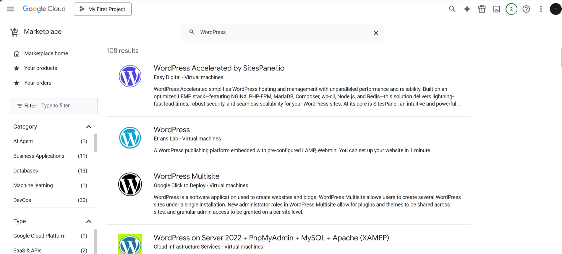Open notifications badge showing 2
Screen dimensions: 562x254
click(511, 9)
